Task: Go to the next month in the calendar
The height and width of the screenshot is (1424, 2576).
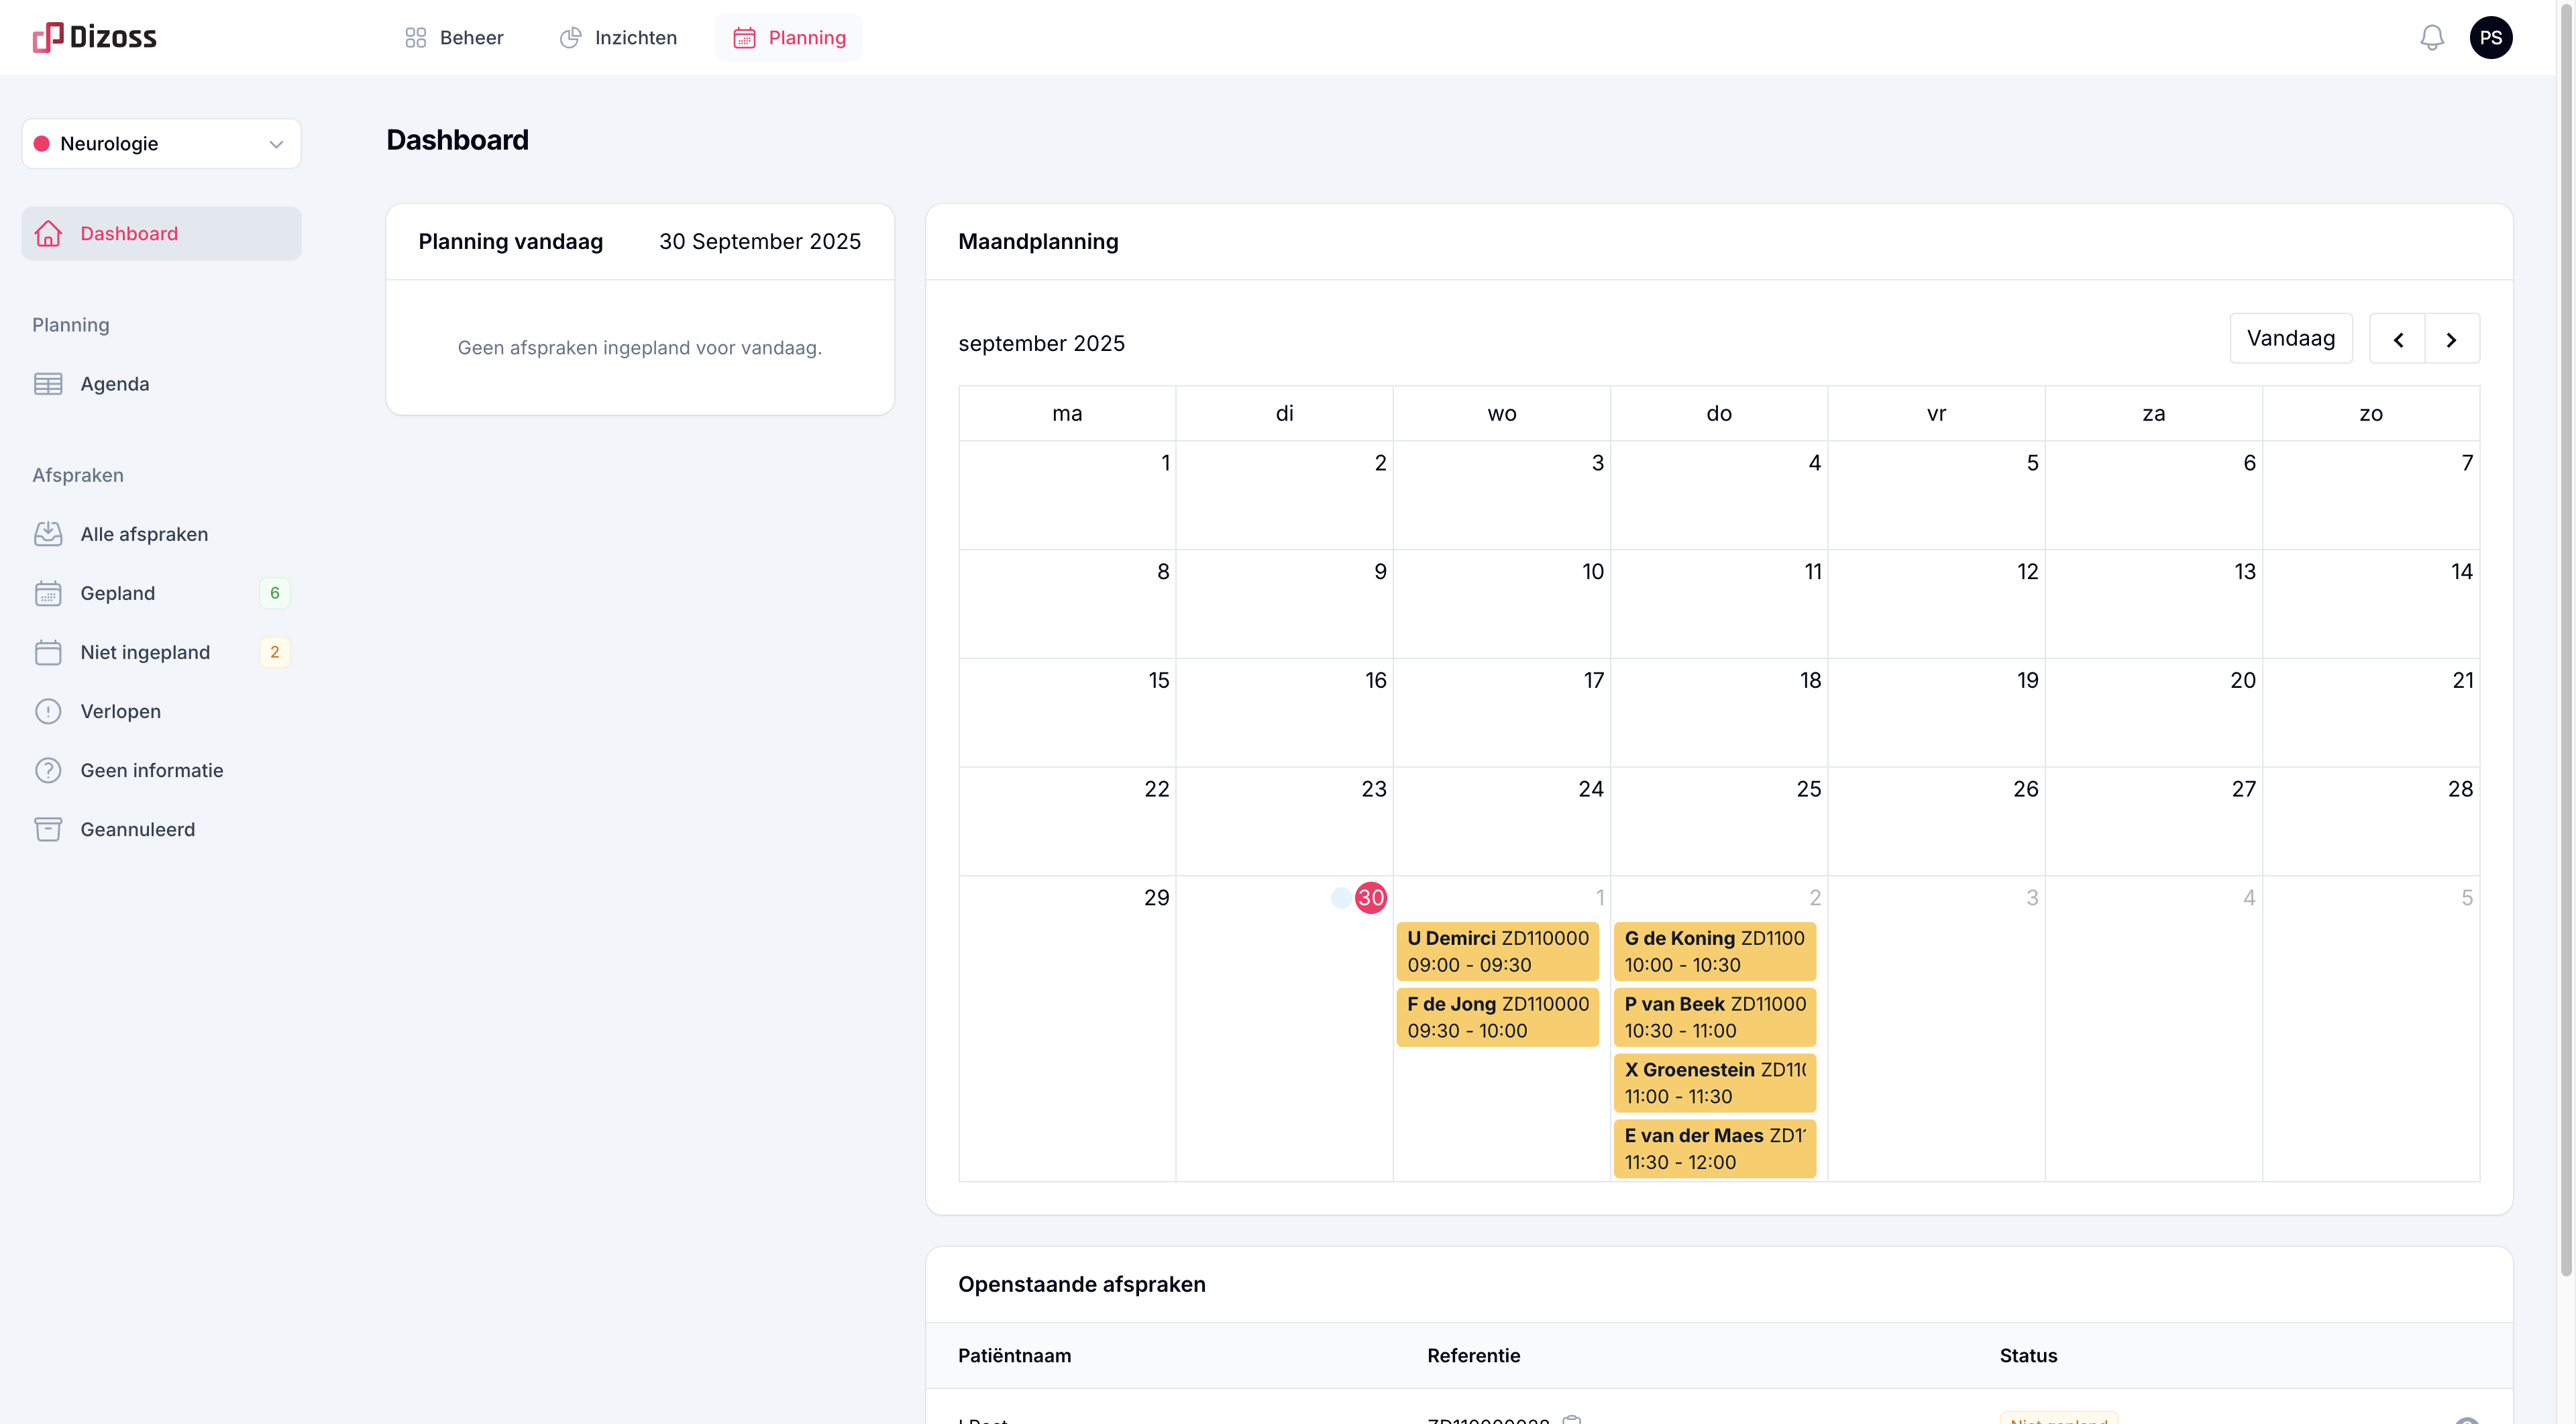Action: click(2451, 340)
